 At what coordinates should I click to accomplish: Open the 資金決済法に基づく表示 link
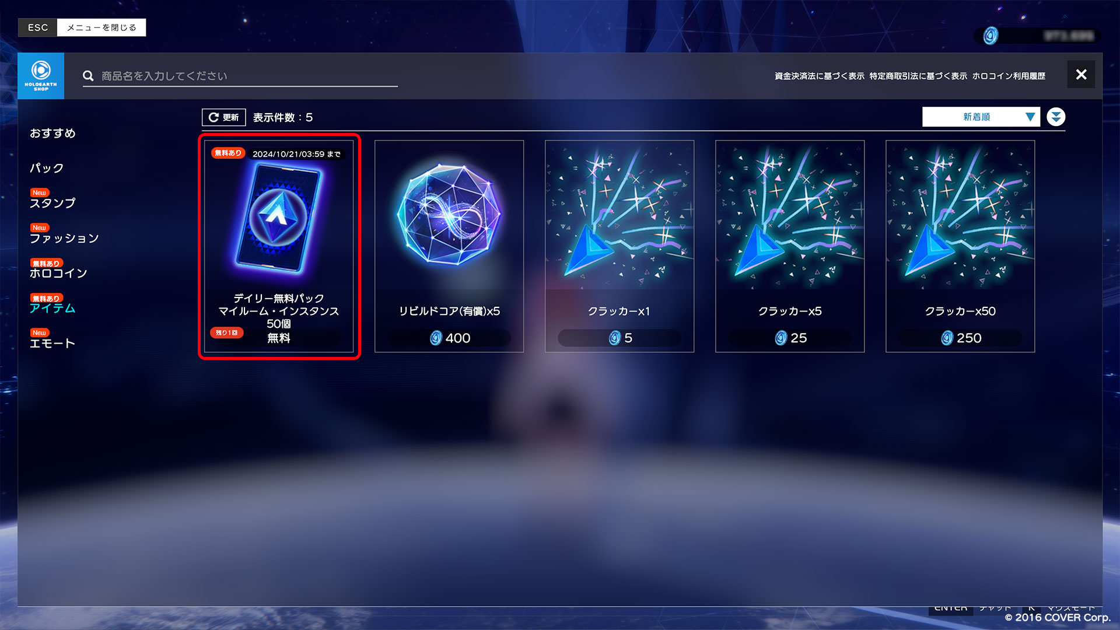point(820,76)
